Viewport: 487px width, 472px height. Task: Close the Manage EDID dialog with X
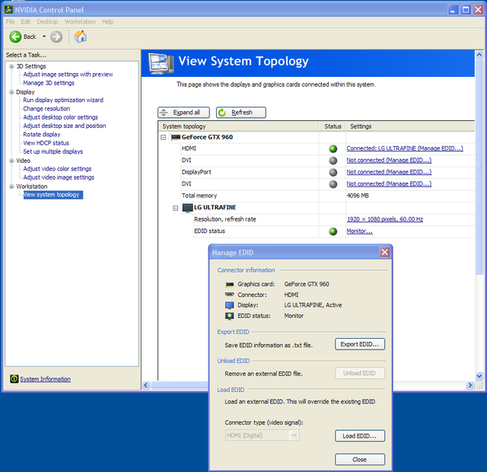point(385,252)
